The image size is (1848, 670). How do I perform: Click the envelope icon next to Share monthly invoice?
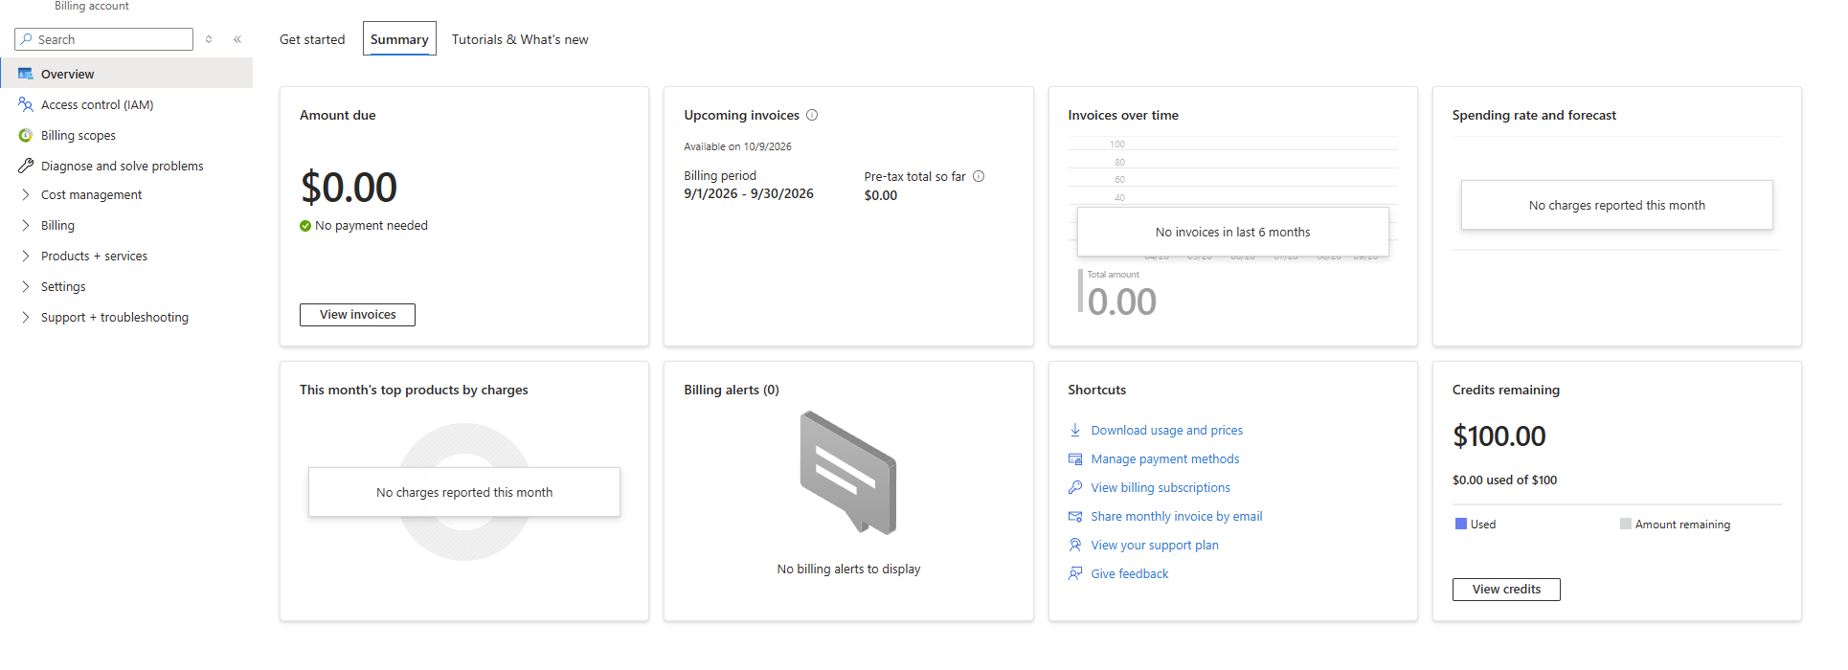click(1075, 516)
